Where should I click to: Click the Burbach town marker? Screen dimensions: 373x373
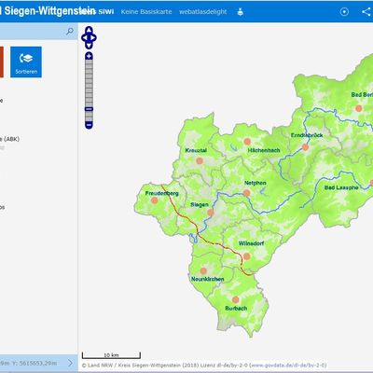click(236, 299)
